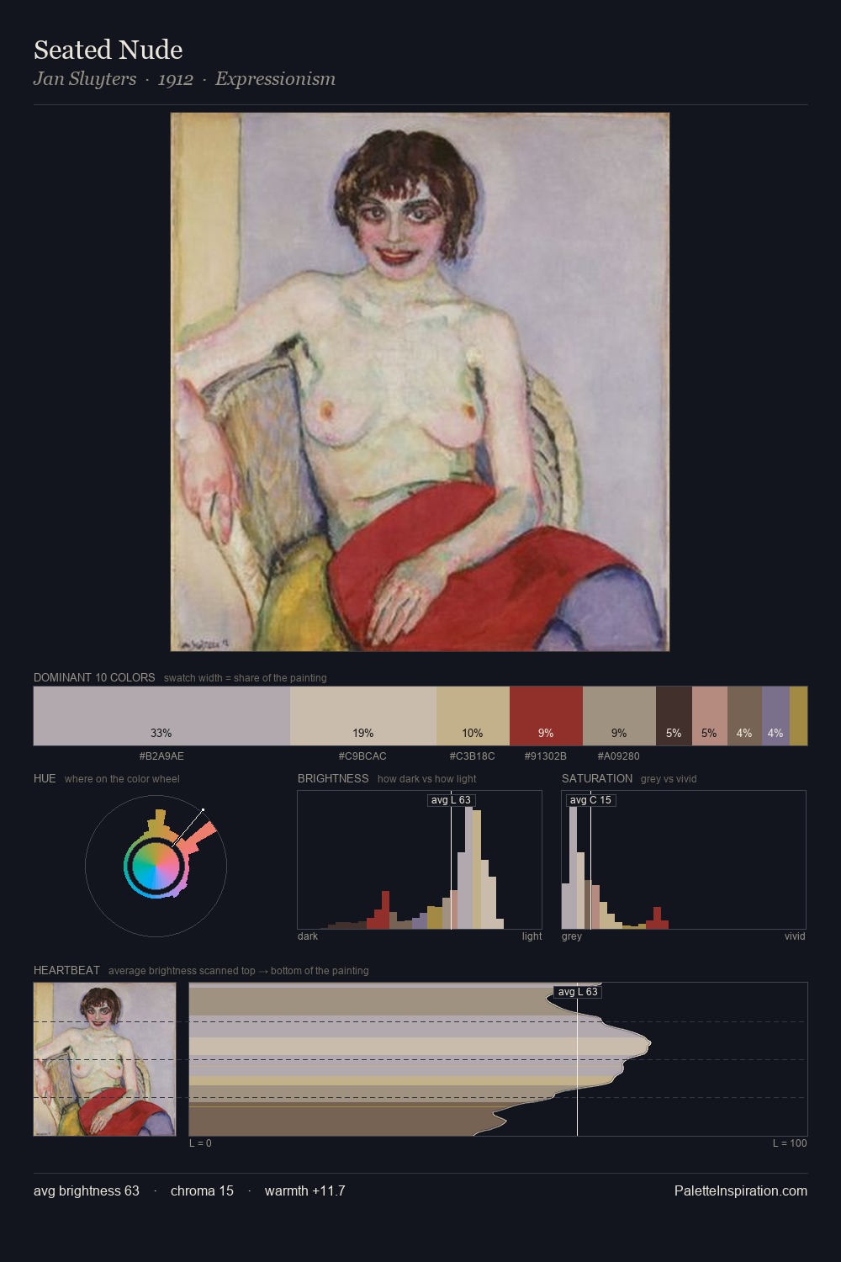Click the brightness histogram chart
Viewport: 841px width, 1262px height.
(420, 860)
